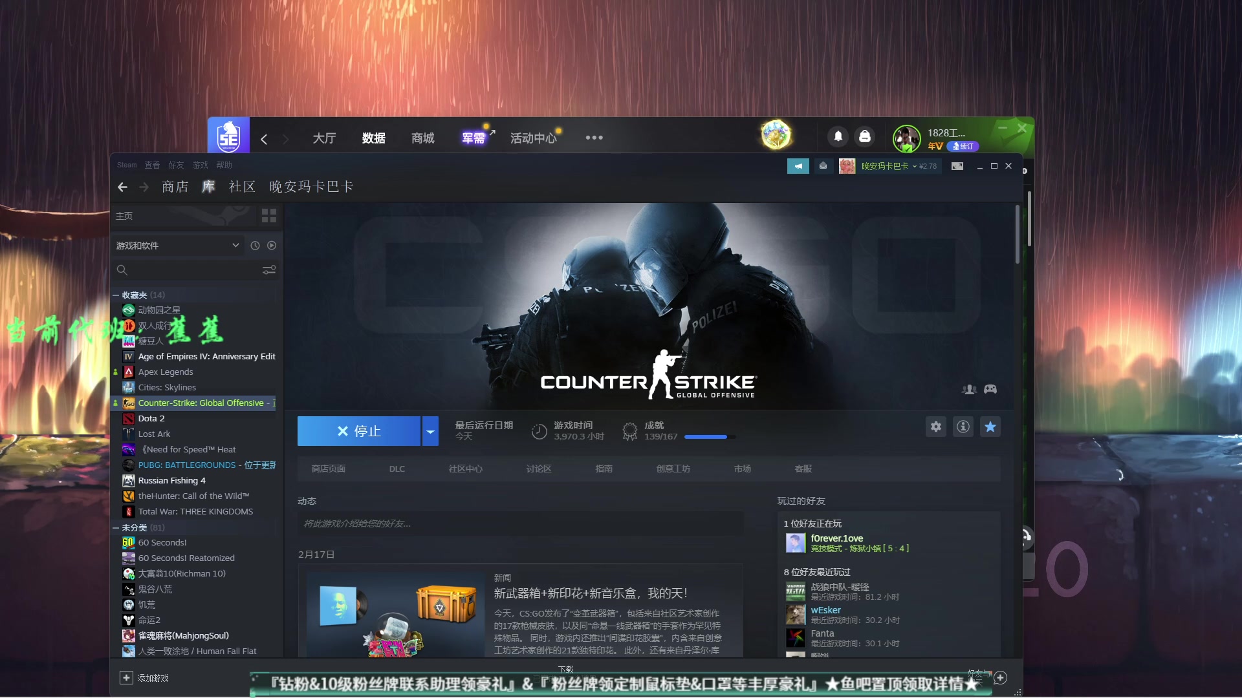The height and width of the screenshot is (698, 1242).
Task: Open the Steam Games menu
Action: point(201,165)
